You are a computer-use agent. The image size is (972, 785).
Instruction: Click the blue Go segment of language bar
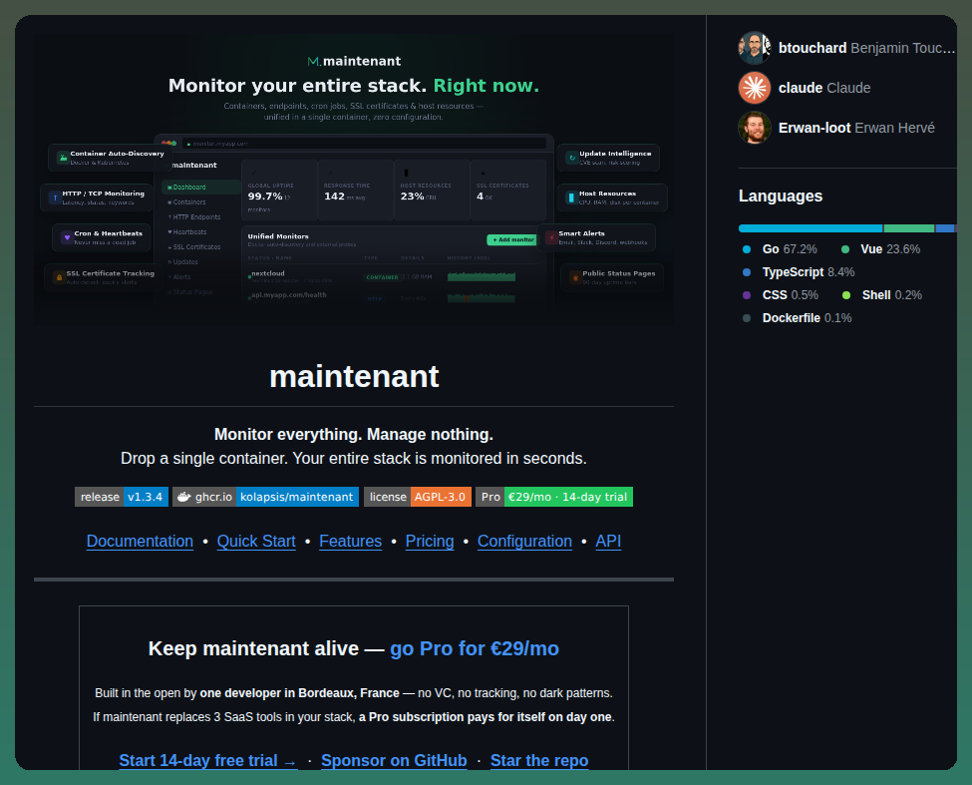pyautogui.click(x=810, y=228)
